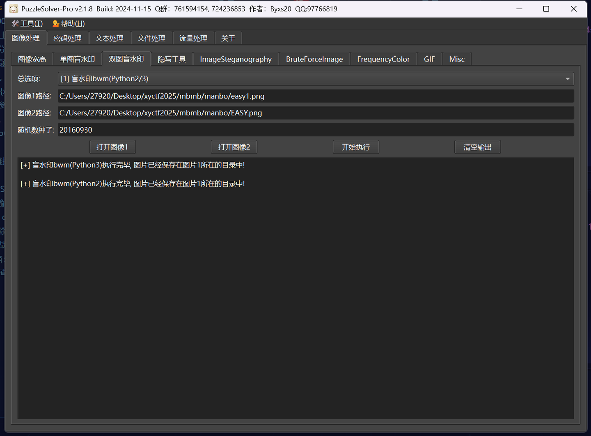Switch to the 图像宽高 sub-tab

click(32, 59)
